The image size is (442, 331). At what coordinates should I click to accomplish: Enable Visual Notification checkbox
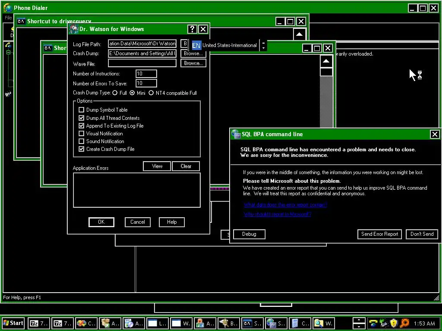click(82, 134)
